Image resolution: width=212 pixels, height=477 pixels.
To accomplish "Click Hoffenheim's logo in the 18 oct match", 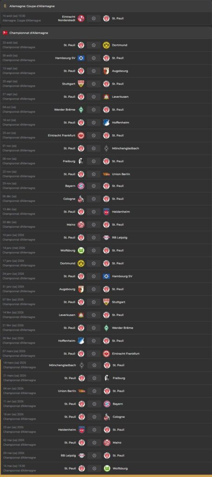I will (x=106, y=123).
